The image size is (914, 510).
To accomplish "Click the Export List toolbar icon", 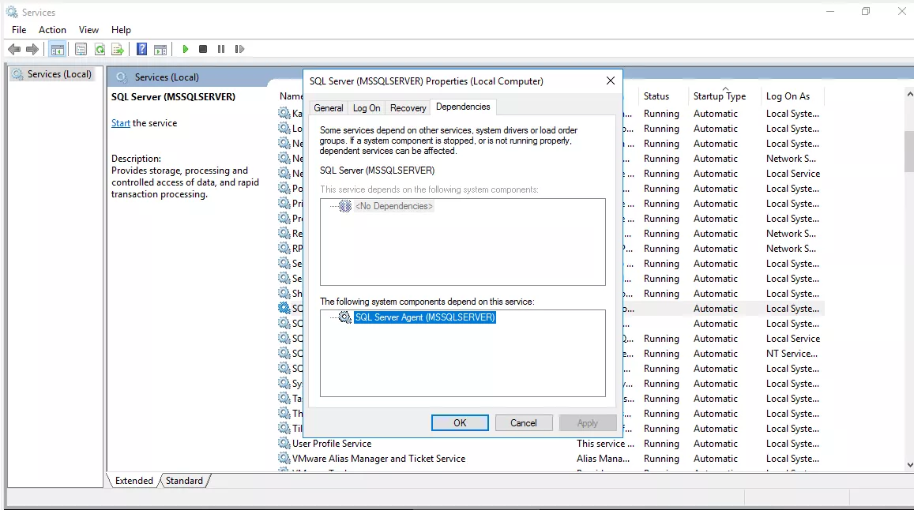I will pyautogui.click(x=118, y=50).
